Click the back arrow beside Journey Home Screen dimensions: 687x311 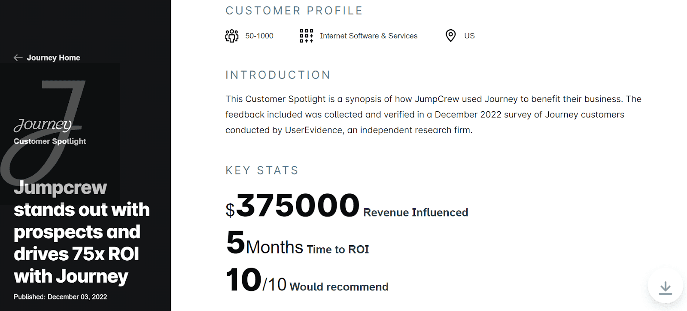(x=18, y=58)
